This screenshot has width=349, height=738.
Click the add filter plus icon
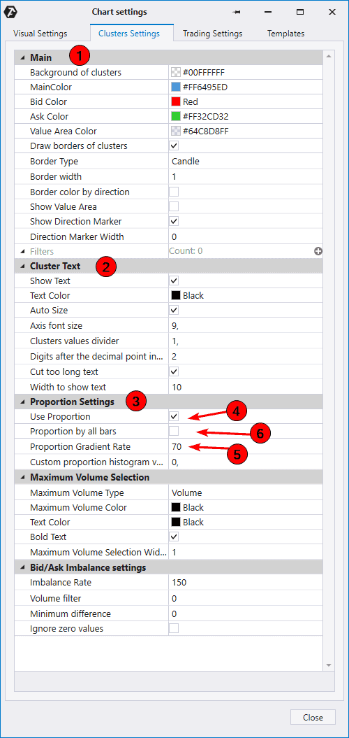318,251
